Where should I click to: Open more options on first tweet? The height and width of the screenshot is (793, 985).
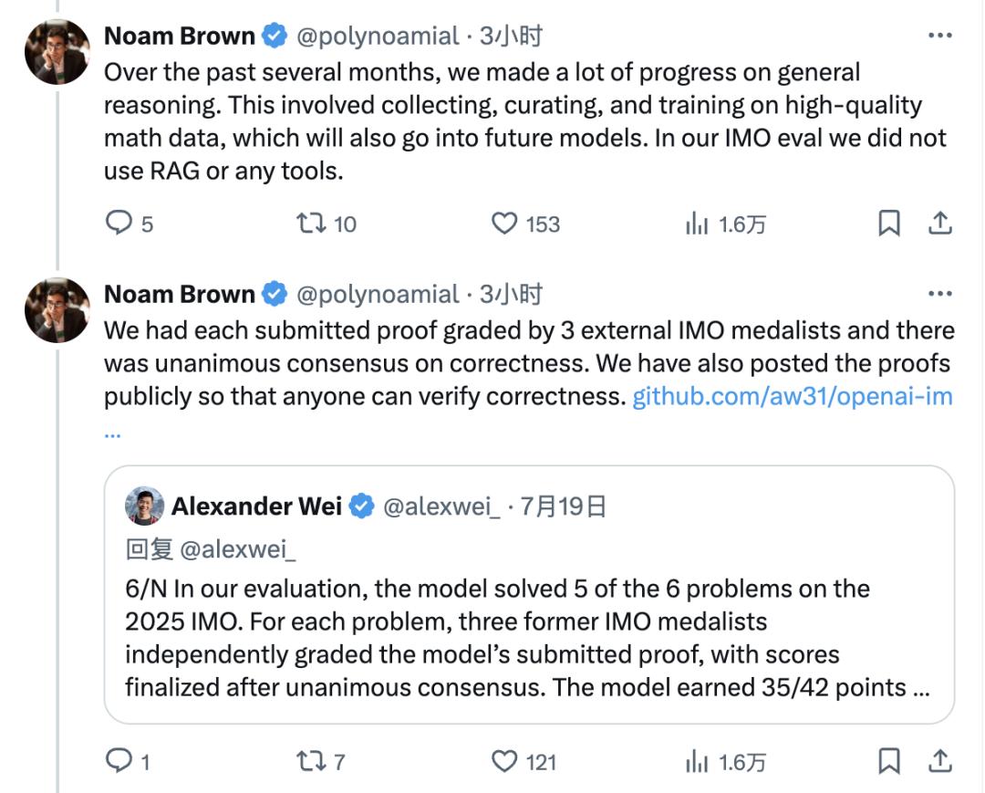click(939, 36)
